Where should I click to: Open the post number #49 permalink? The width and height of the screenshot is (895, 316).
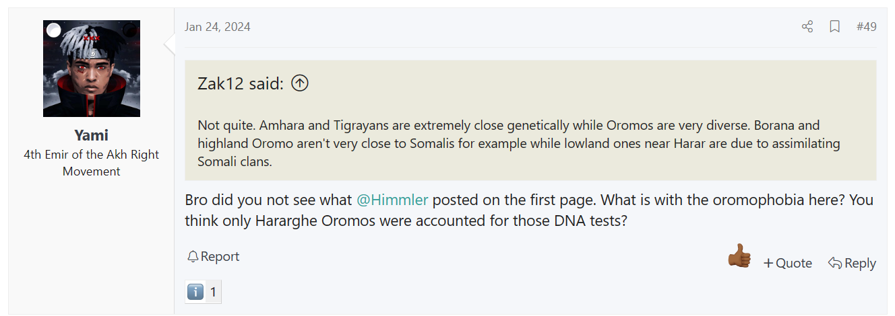[866, 27]
